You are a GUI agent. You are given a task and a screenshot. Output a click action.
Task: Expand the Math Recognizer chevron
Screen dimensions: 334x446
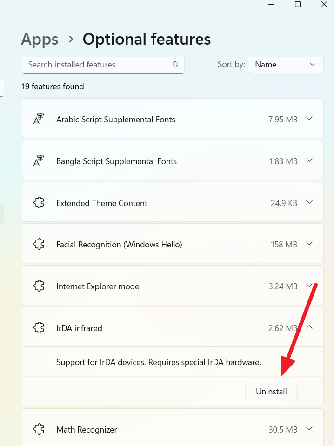[x=310, y=429]
